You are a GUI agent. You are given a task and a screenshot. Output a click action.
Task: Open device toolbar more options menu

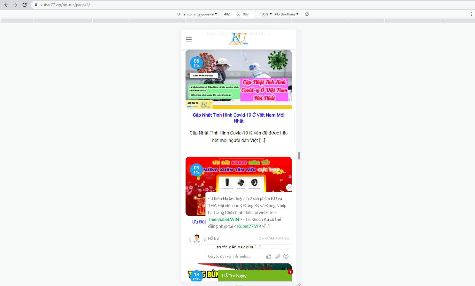pos(471,14)
